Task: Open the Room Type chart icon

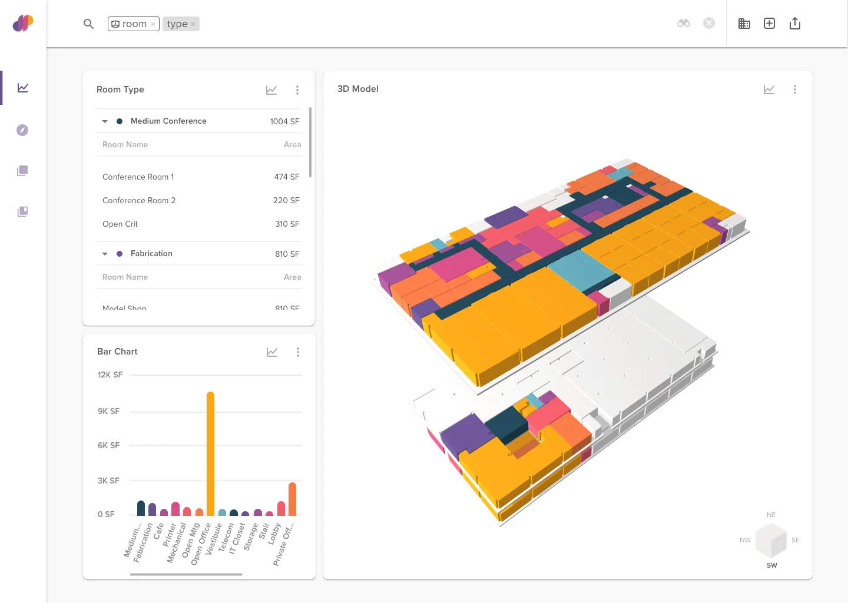Action: pyautogui.click(x=271, y=90)
